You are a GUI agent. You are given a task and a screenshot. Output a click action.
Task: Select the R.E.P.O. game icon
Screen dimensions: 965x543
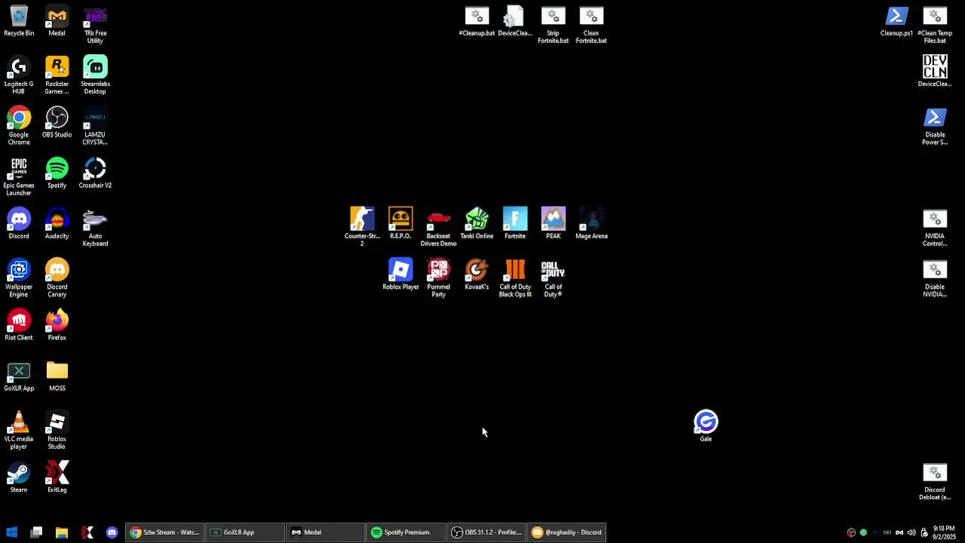tap(400, 223)
